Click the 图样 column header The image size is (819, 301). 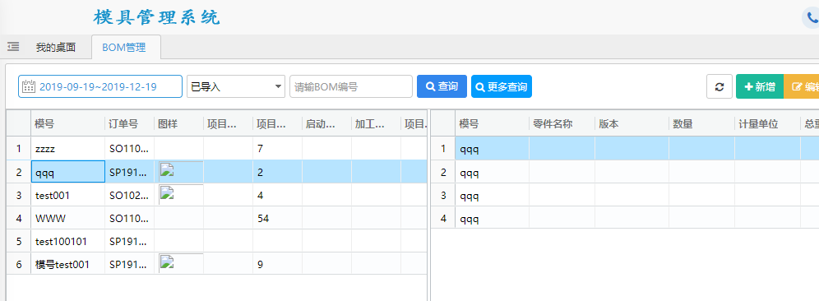[179, 124]
